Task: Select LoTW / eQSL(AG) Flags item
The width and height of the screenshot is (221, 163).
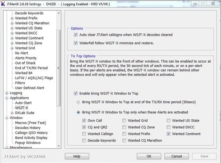Action: point(34,78)
